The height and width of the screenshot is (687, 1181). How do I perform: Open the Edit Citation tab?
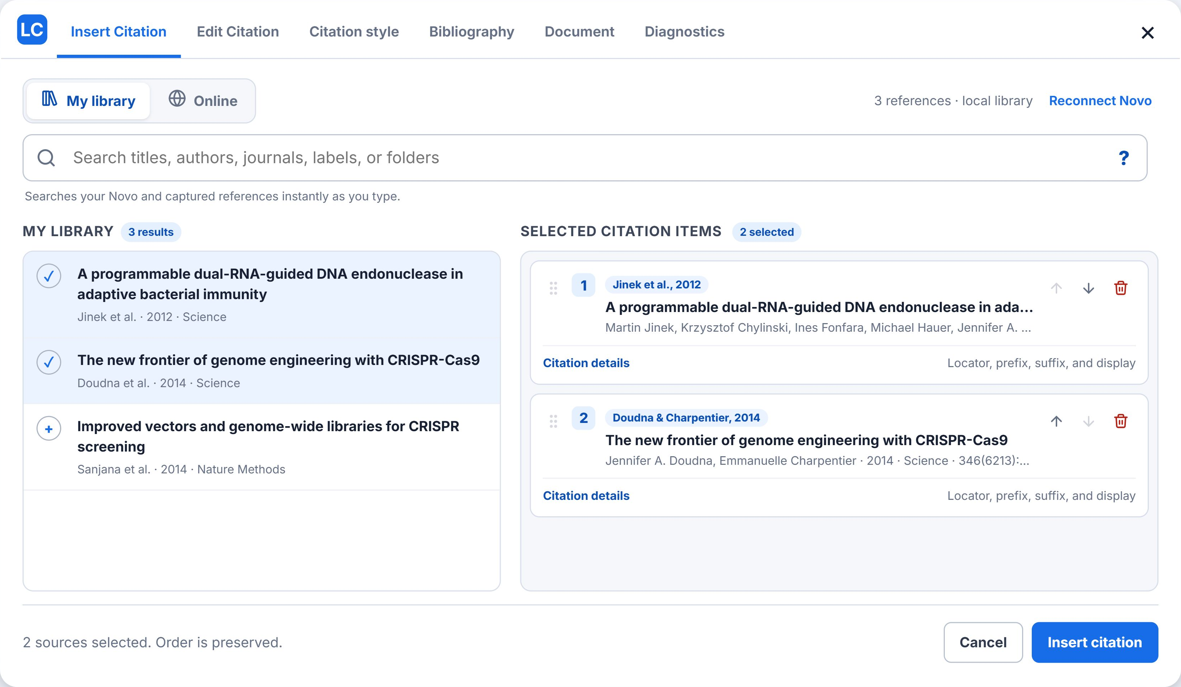[238, 31]
